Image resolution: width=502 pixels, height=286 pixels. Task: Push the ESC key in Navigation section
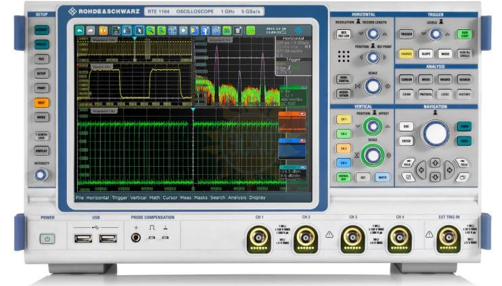[407, 126]
